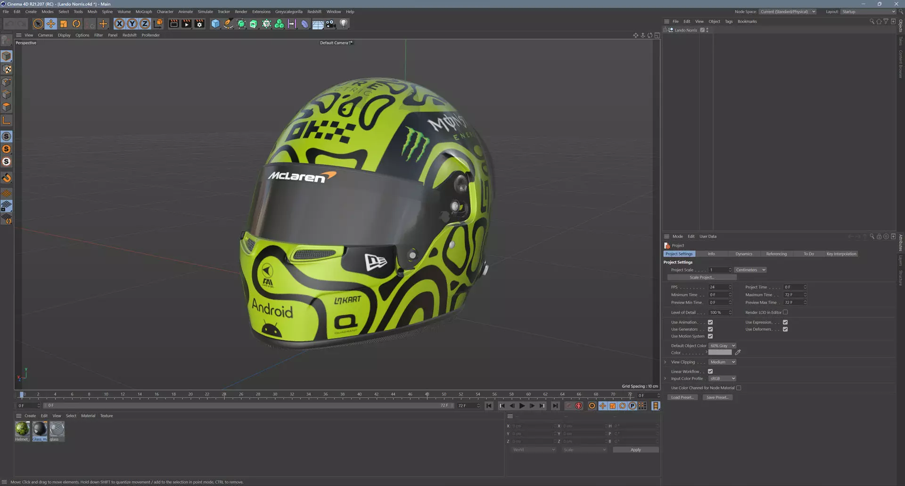The width and height of the screenshot is (905, 486).
Task: Activate the Scale tool in top toolbar
Action: click(x=64, y=24)
